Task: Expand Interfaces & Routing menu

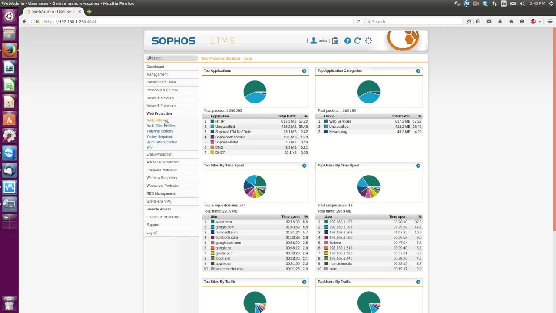Action: pos(172,90)
